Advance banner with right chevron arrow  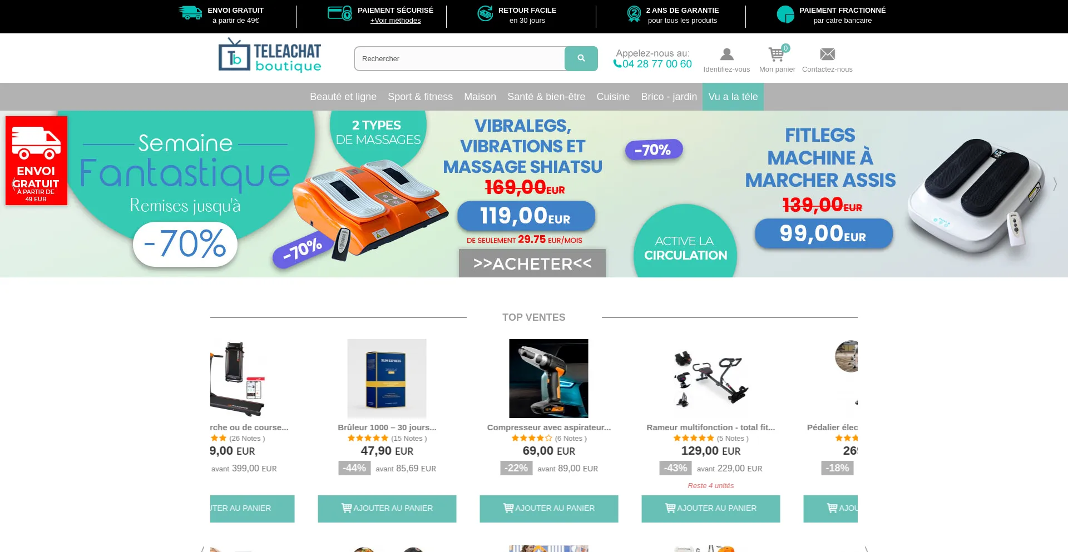point(1055,184)
